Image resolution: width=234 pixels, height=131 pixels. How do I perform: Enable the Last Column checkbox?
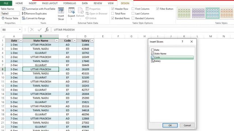tap(133, 13)
